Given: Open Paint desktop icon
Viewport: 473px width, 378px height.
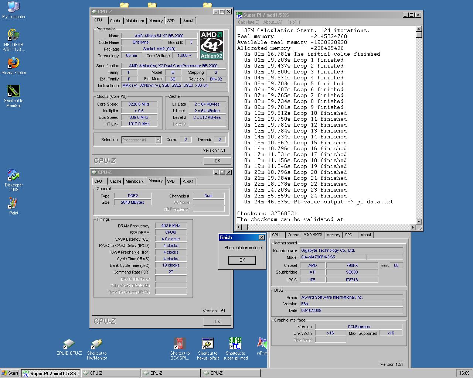Looking at the screenshot, I should [14, 206].
